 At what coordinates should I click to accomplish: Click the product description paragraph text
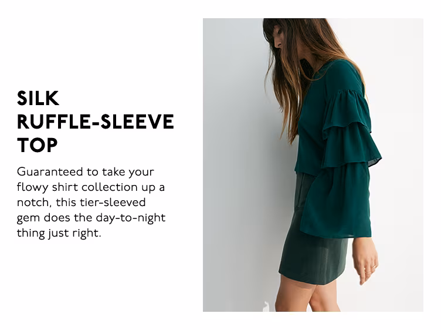tap(91, 202)
